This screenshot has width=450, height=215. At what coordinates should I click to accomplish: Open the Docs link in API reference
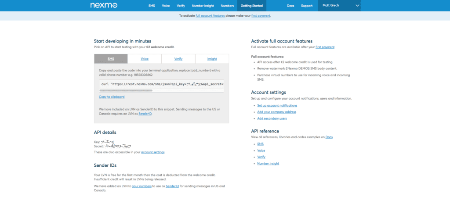pos(329,137)
